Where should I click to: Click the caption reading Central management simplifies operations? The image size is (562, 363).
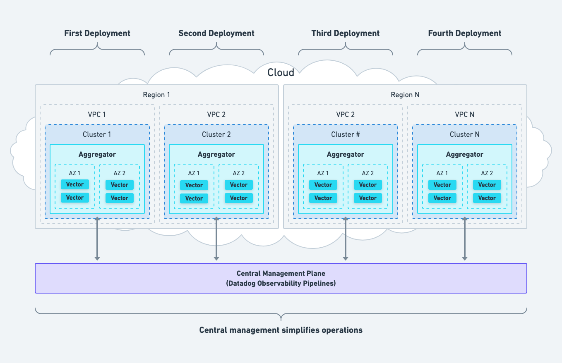click(x=281, y=330)
